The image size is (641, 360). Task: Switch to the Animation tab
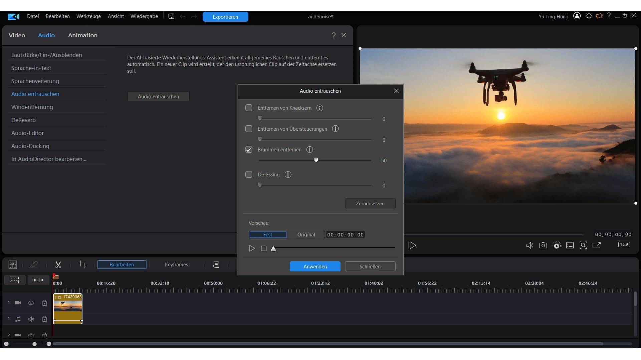click(x=83, y=35)
